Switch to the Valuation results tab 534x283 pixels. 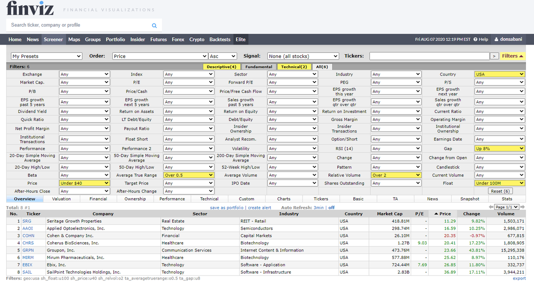pos(61,199)
